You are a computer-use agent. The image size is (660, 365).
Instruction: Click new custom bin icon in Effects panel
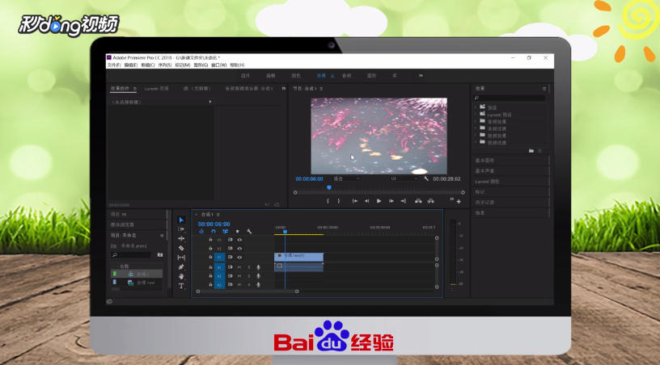[x=531, y=150]
